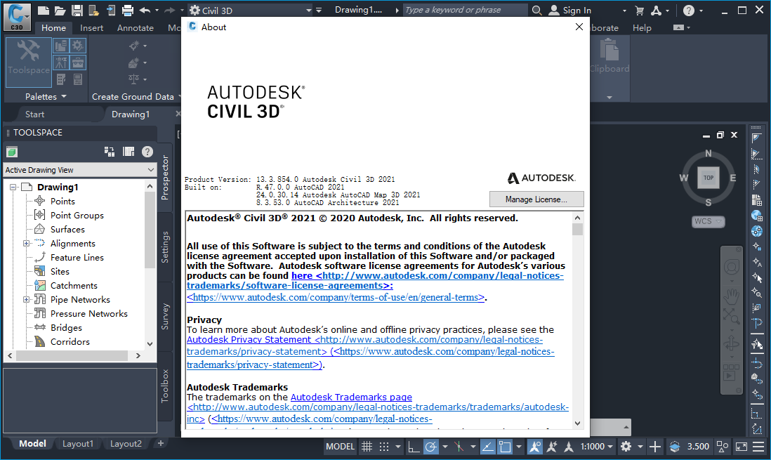
Task: Select TOP view on the ViewCube
Action: (x=709, y=178)
